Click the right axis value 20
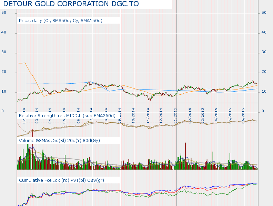 point(264,72)
